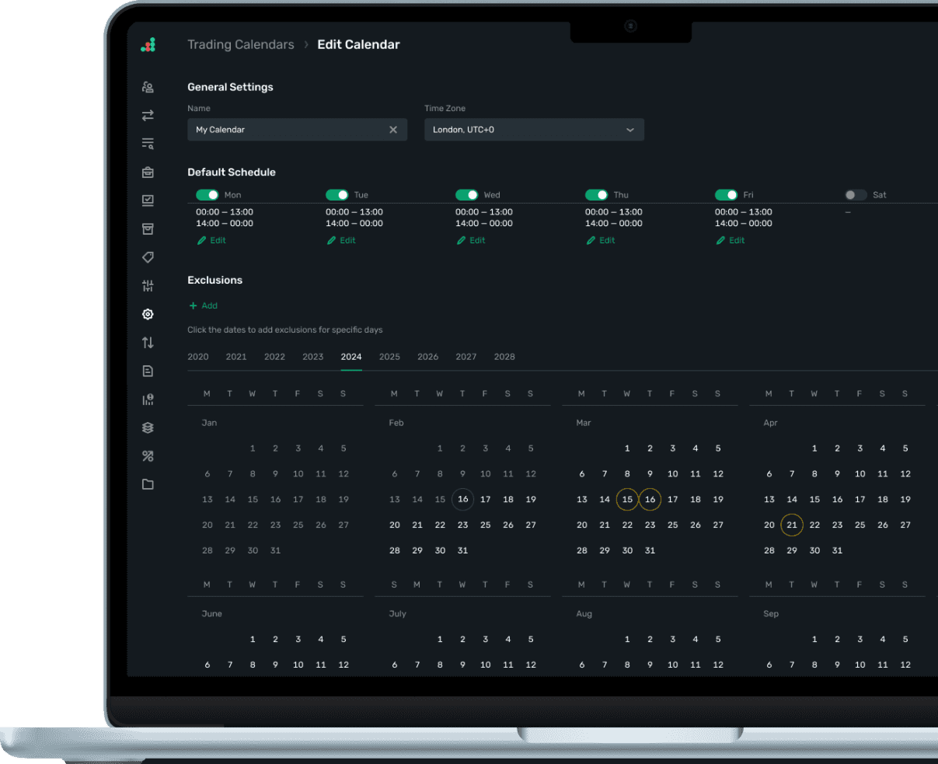Switch to the 2028 year tab

coord(504,357)
